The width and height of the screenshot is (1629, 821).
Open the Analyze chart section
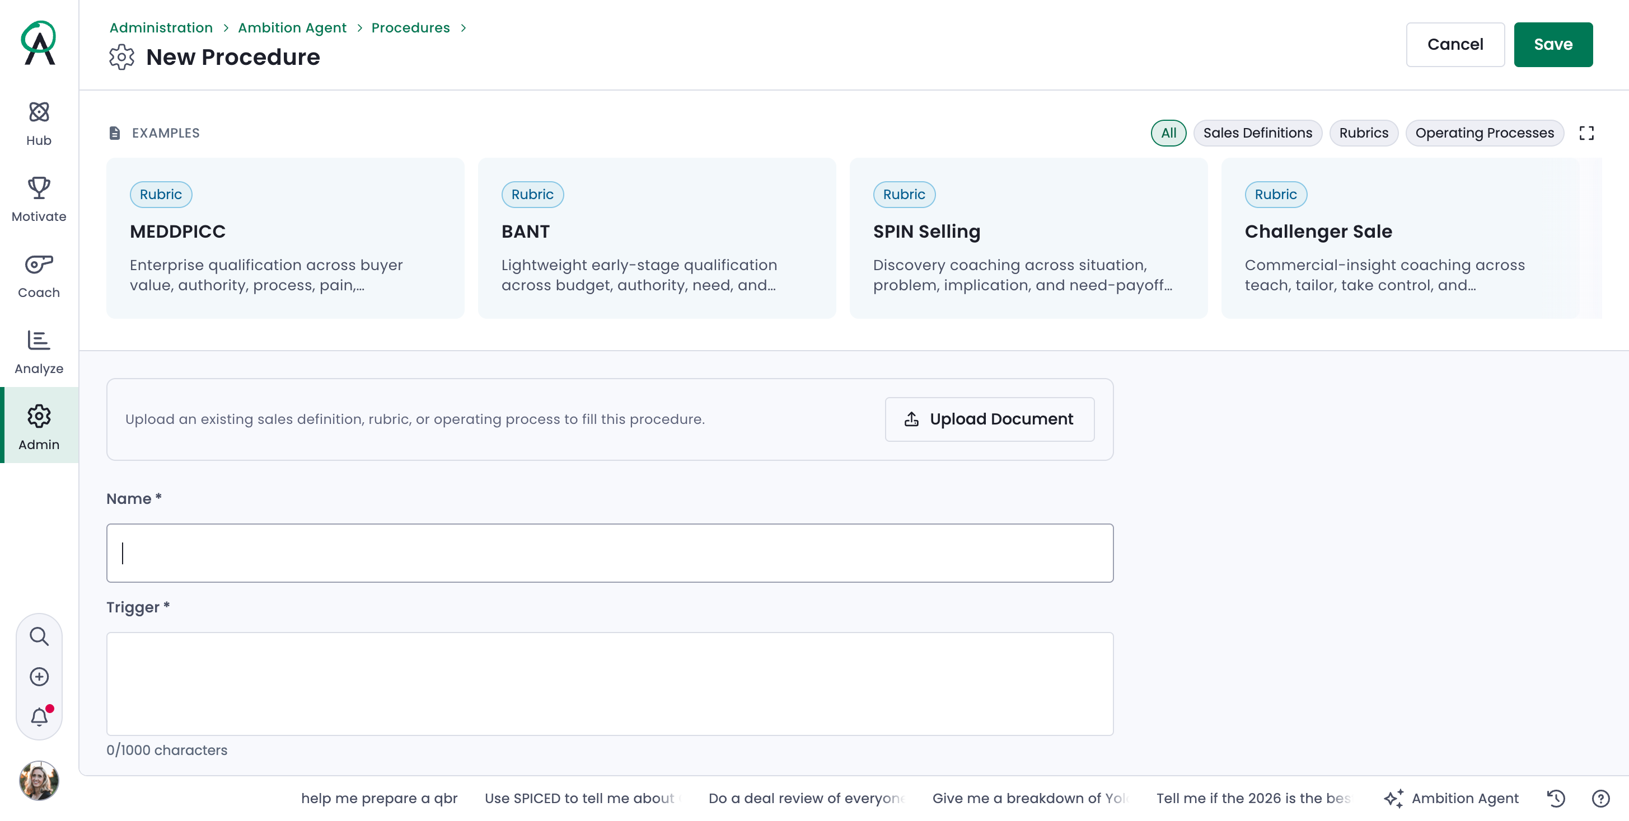coord(39,352)
